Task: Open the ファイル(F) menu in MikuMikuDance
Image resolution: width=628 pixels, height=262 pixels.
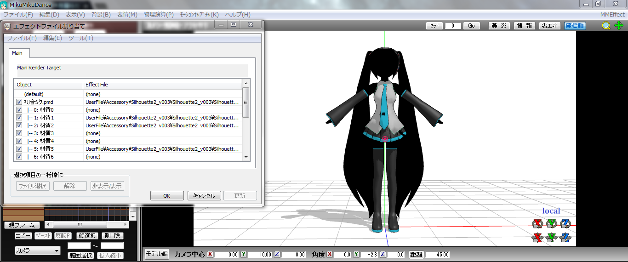Action: click(18, 15)
